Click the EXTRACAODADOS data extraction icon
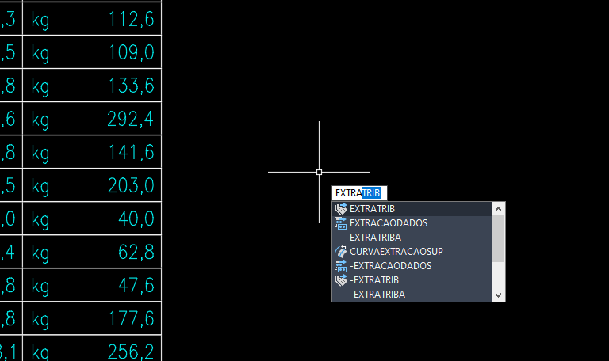The width and height of the screenshot is (609, 361). click(x=341, y=223)
